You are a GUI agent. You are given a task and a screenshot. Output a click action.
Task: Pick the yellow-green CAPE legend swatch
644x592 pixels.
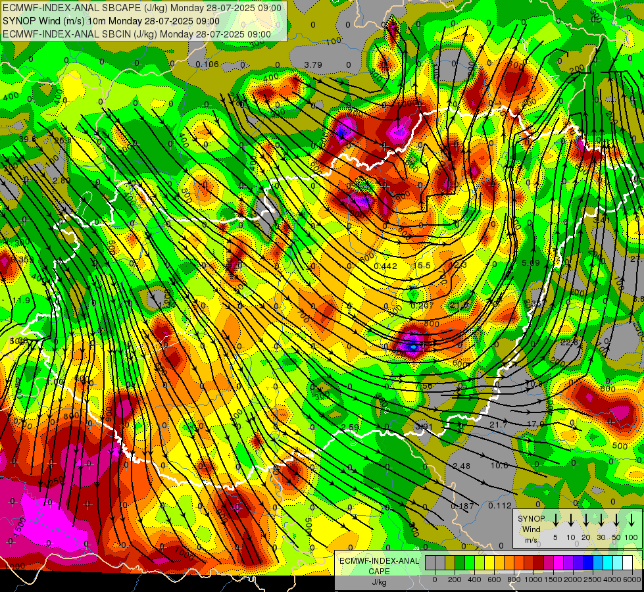480,562
